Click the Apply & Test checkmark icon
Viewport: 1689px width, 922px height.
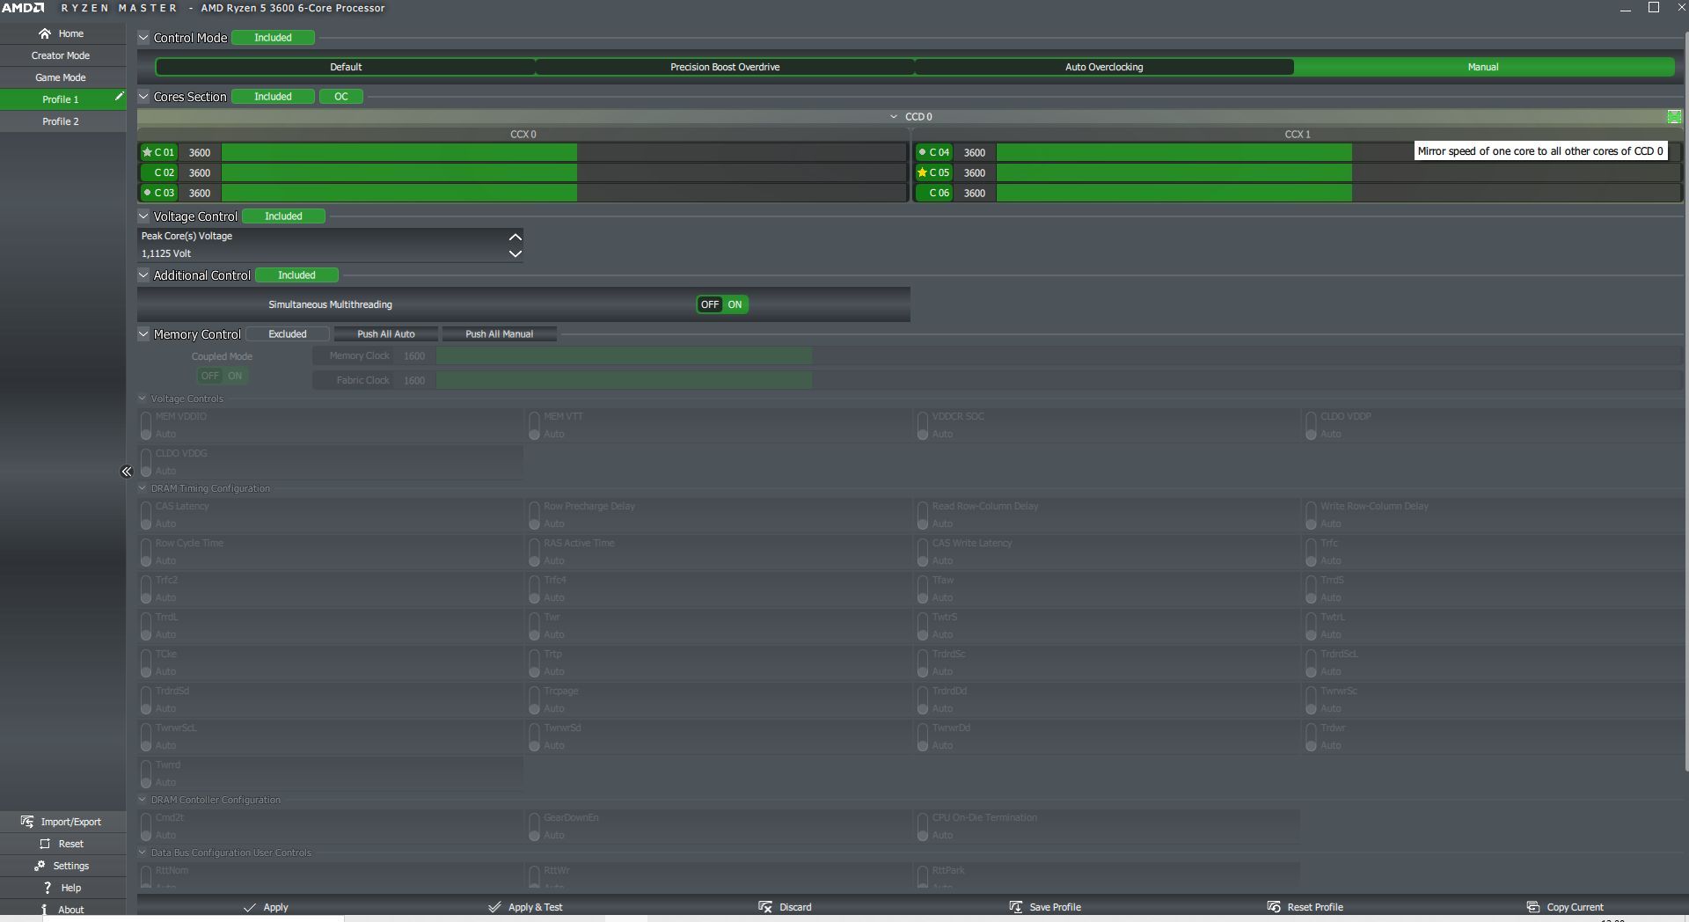(x=494, y=907)
